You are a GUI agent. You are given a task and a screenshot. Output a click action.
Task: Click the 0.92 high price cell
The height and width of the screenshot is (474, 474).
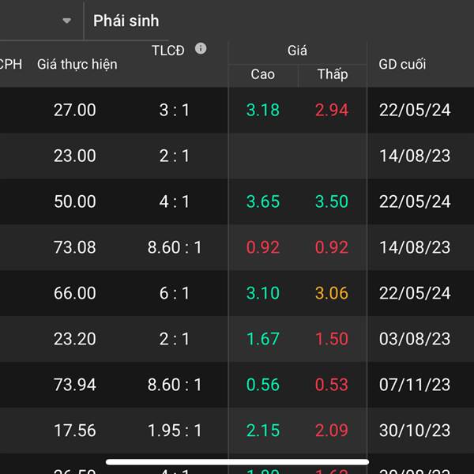click(262, 247)
